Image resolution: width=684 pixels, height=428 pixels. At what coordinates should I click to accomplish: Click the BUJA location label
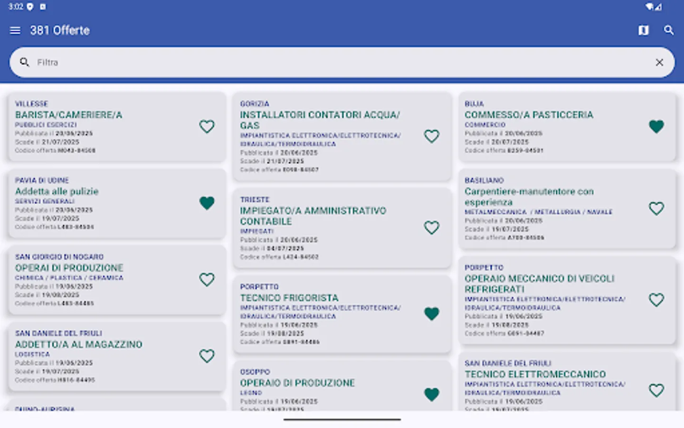tap(474, 104)
